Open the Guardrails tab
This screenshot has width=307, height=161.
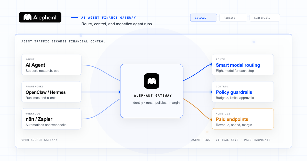pos(265,18)
